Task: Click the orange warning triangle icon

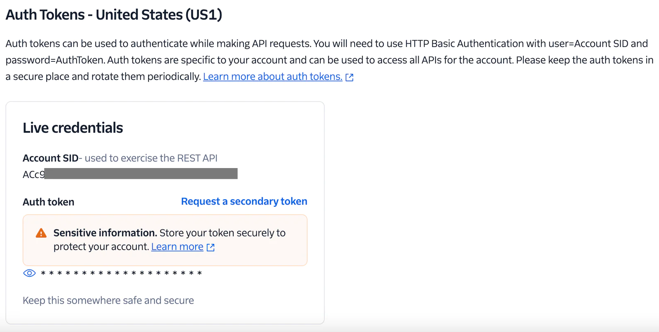Action: pyautogui.click(x=41, y=233)
